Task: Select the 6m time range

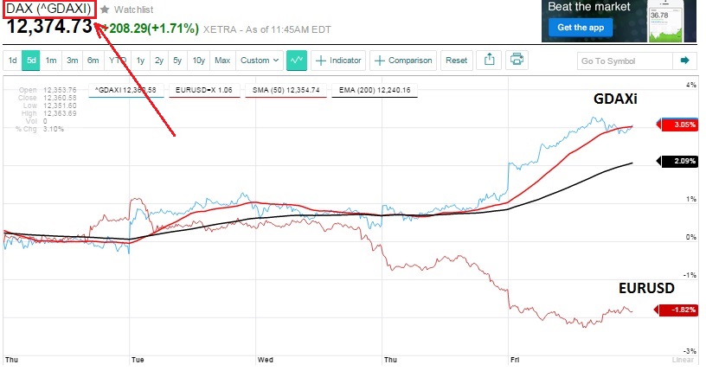Action: click(x=93, y=61)
